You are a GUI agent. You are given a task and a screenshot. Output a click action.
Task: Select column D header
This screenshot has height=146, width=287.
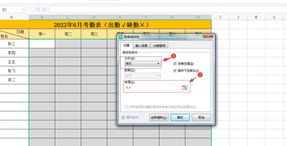coord(94,17)
